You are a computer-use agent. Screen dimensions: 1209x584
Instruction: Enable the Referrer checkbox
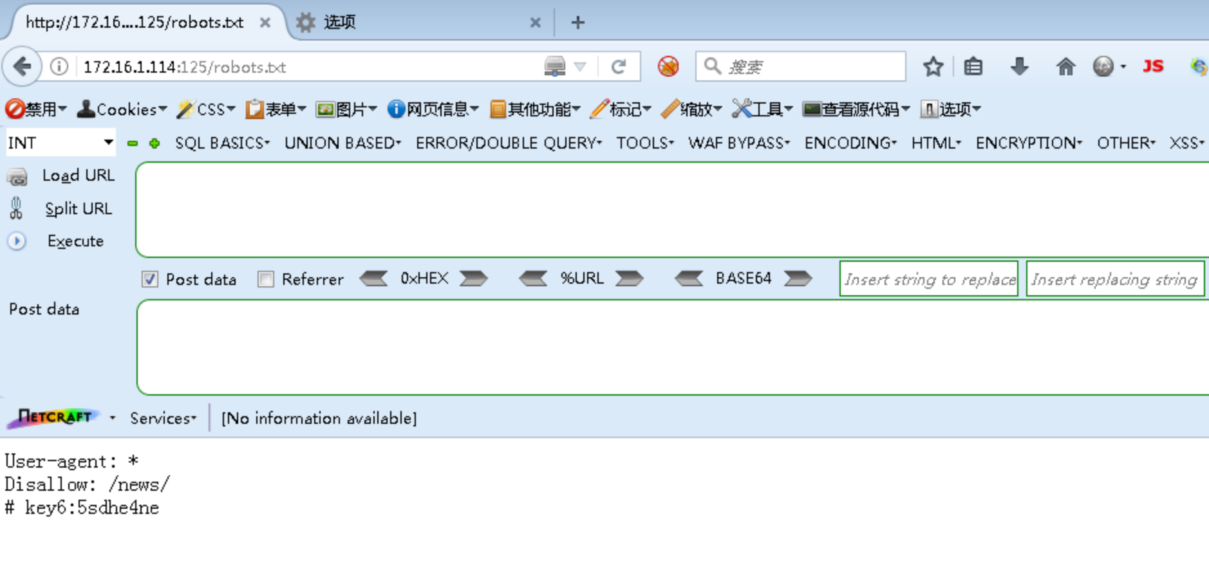tap(266, 279)
